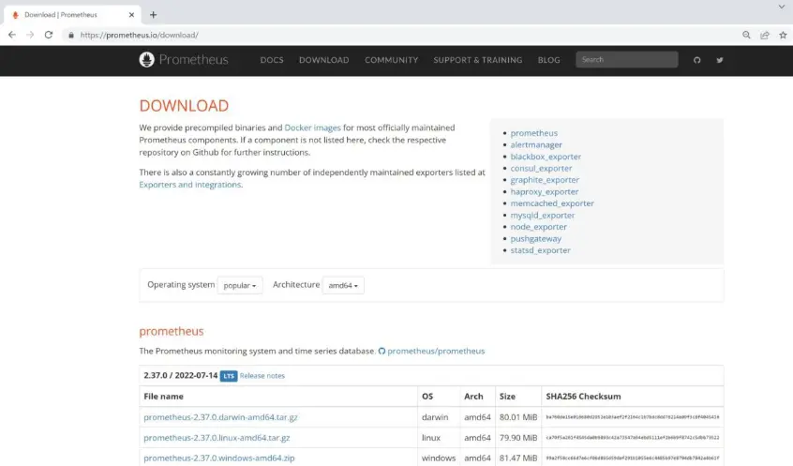The image size is (793, 466).
Task: Open the Twitter icon in navbar
Action: point(720,60)
